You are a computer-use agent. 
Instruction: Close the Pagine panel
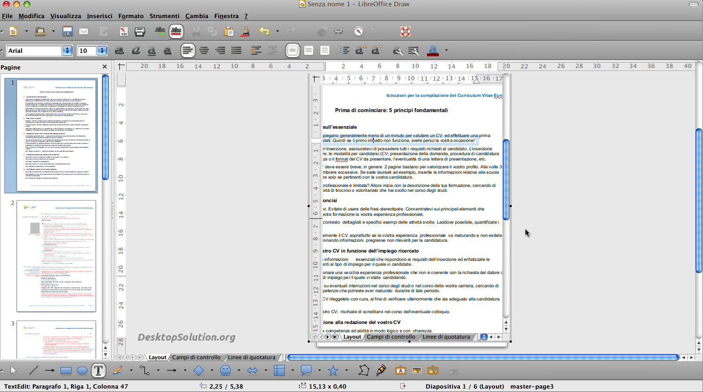[x=105, y=67]
